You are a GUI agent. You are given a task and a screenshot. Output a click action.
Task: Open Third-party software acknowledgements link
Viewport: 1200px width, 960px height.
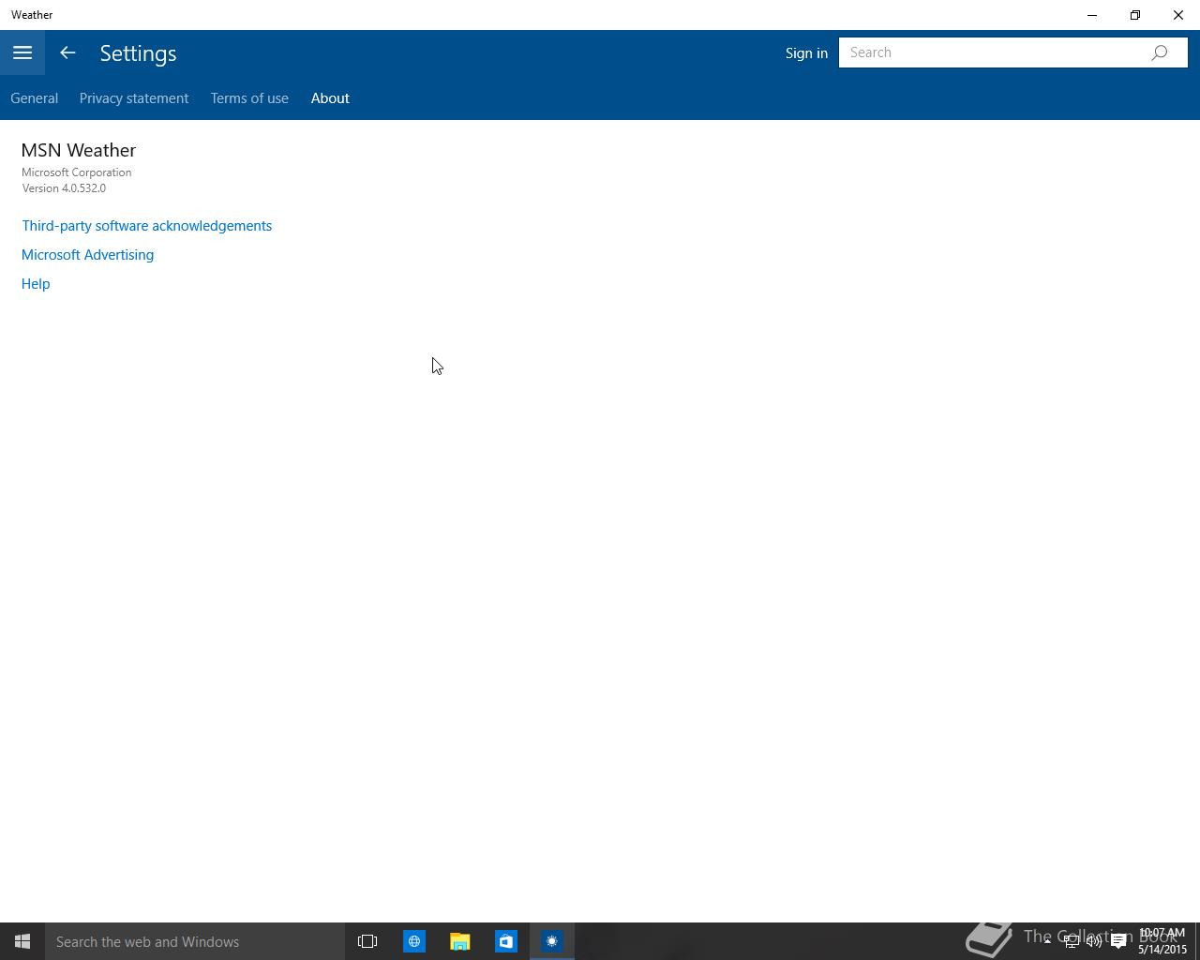(x=147, y=226)
